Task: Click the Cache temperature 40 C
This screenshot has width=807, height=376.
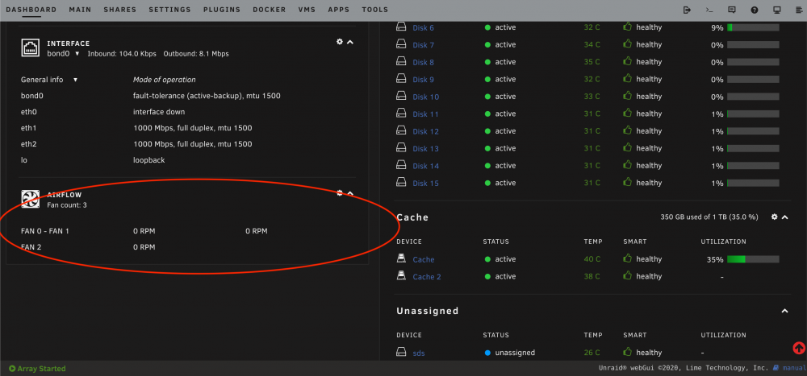Action: coord(592,259)
